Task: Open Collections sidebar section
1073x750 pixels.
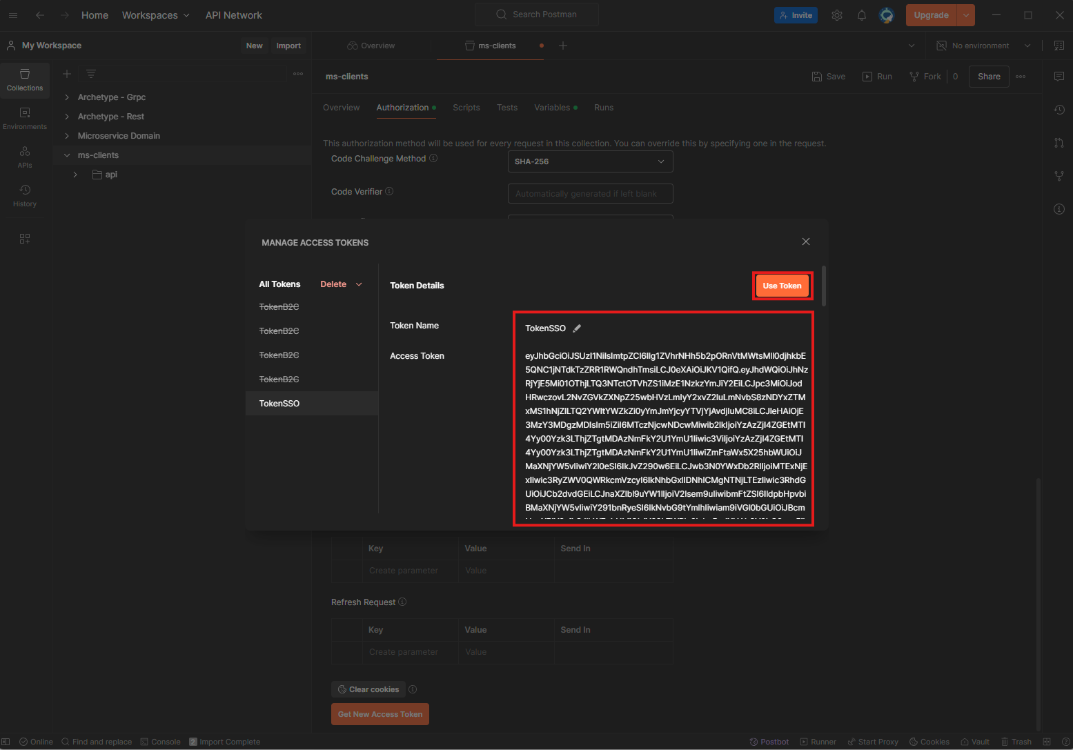Action: [25, 80]
